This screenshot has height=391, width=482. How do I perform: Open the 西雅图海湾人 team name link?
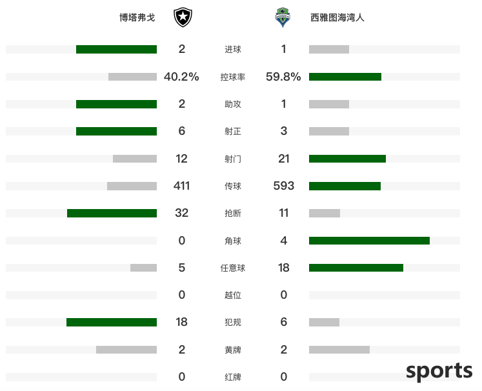[337, 17]
